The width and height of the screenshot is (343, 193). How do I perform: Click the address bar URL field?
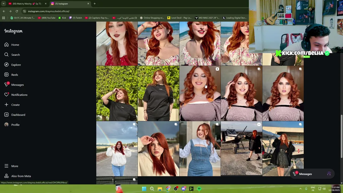134,11
